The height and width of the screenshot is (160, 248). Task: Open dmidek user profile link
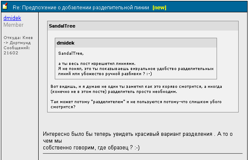12,18
